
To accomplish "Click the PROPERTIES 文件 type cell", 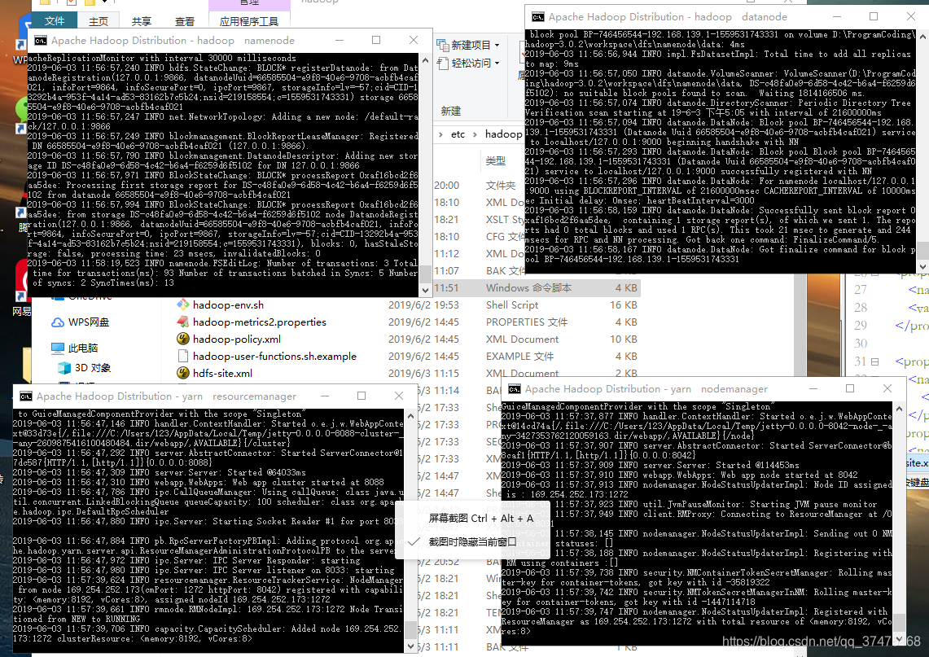I will (527, 322).
